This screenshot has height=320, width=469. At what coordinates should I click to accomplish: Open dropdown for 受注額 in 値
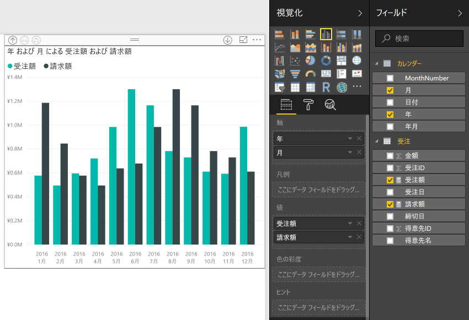(350, 223)
